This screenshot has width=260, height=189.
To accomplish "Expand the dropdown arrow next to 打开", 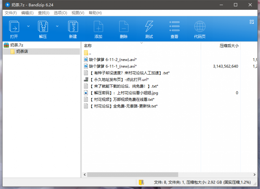I will click(28, 26).
